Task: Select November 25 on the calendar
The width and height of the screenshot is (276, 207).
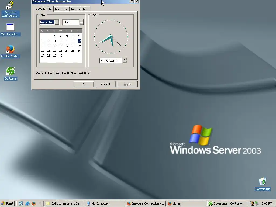Action: (x=73, y=51)
